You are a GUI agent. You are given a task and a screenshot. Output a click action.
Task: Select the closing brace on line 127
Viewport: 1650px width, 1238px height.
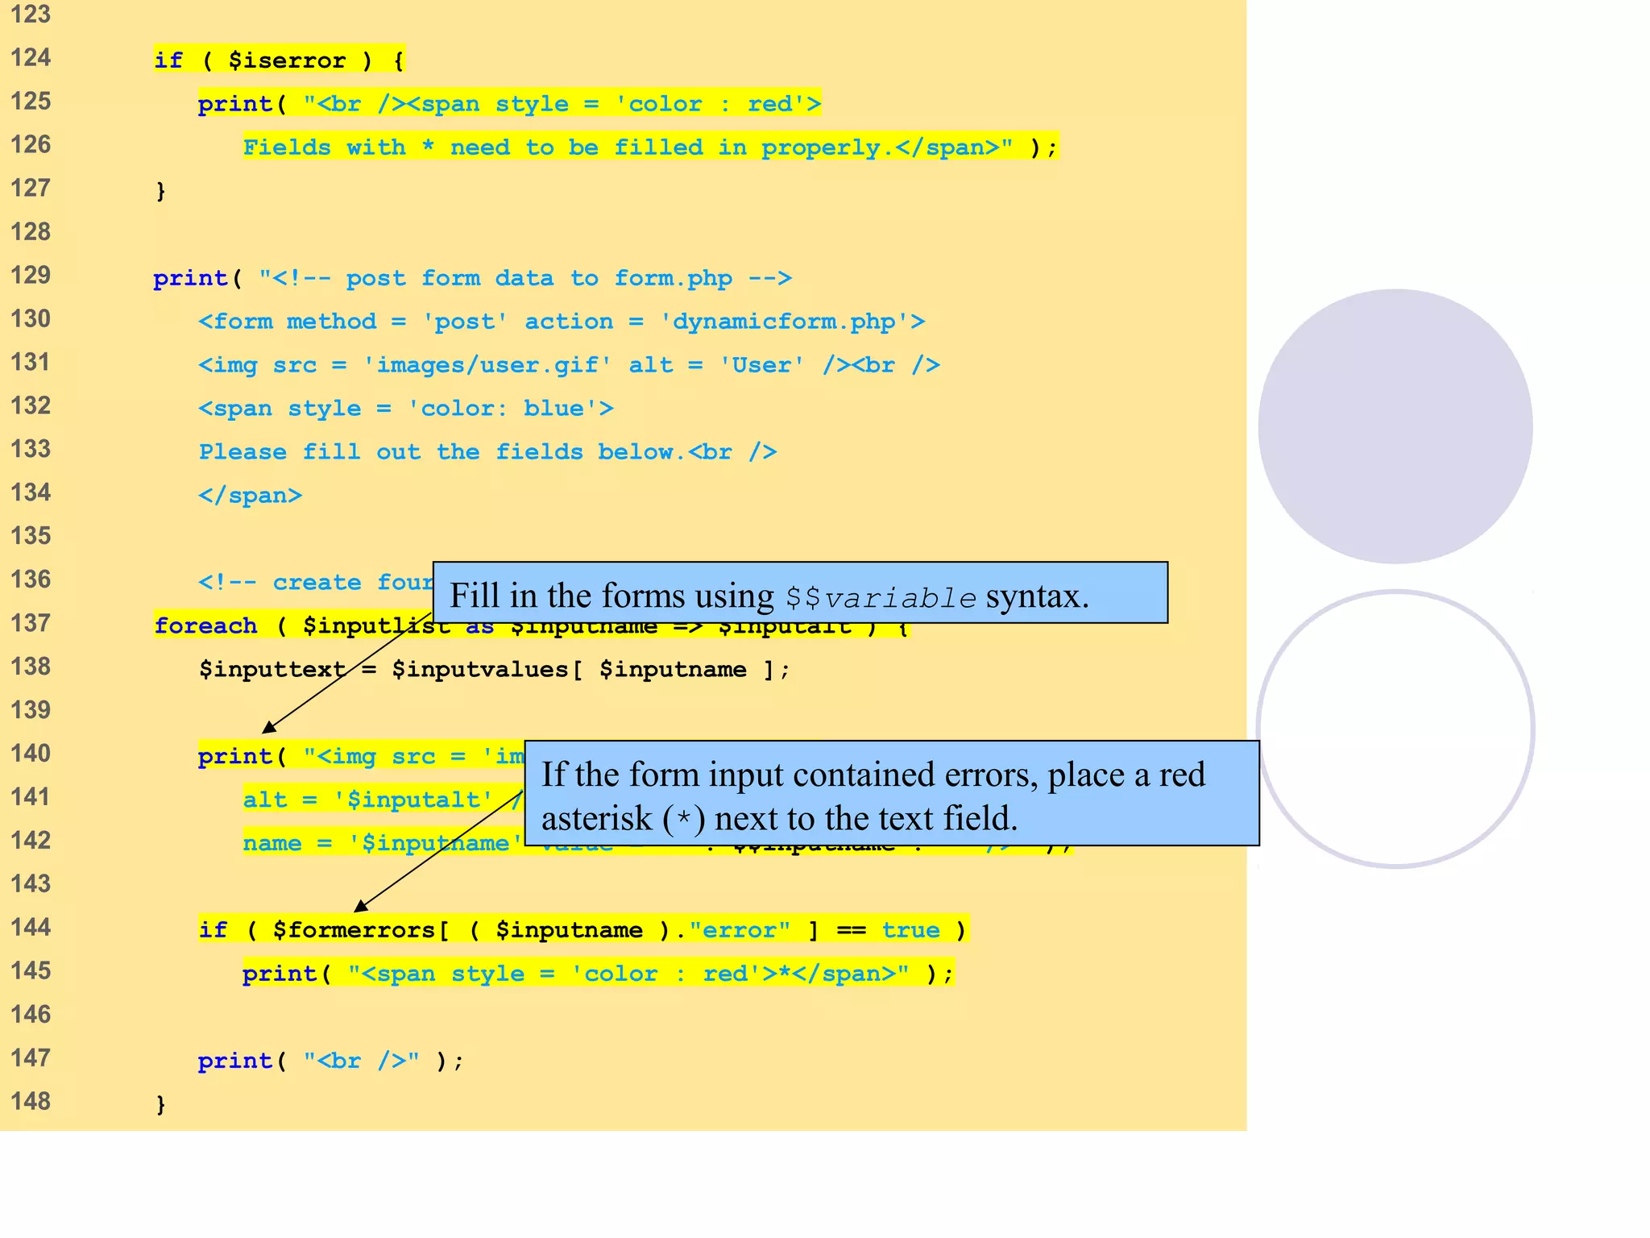pyautogui.click(x=160, y=190)
